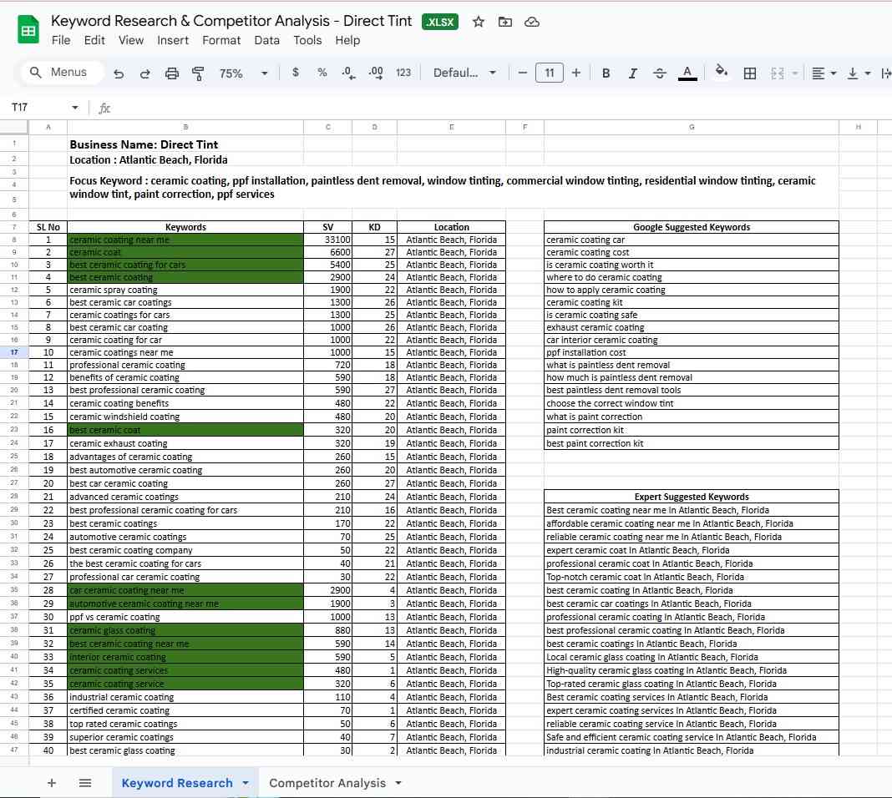Increase decimal places

pos(376,73)
